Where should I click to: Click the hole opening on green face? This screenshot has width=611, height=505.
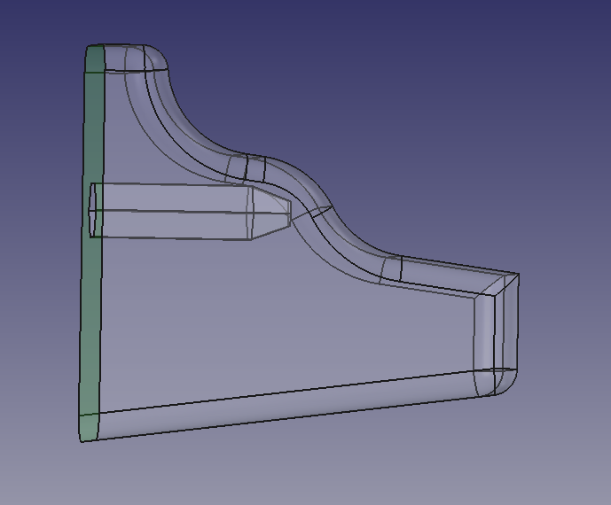point(92,210)
